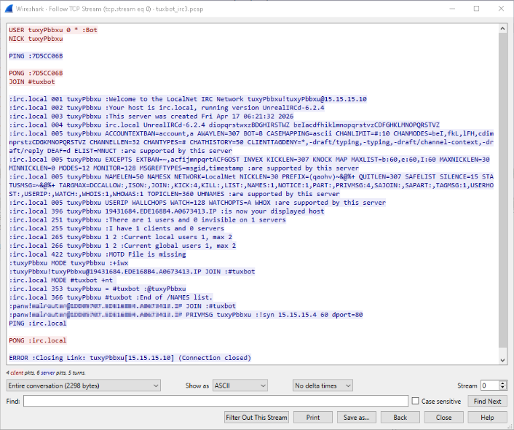Image resolution: width=514 pixels, height=430 pixels.
Task: Click the 'PONG :7D5CC06B' line
Action: pyautogui.click(x=36, y=73)
